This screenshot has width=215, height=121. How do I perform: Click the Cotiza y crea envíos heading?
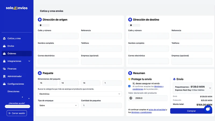[x=52, y=11]
